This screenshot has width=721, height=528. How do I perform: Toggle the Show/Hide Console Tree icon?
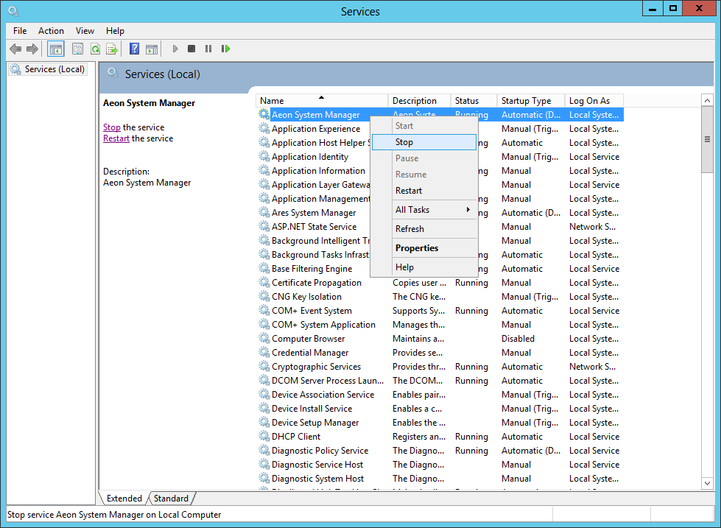tap(55, 49)
